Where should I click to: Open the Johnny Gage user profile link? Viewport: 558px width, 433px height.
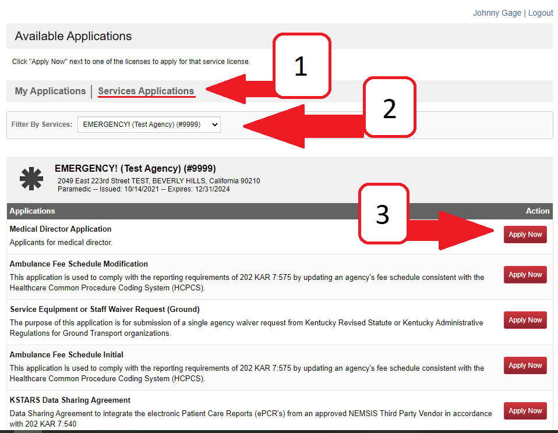pyautogui.click(x=497, y=13)
